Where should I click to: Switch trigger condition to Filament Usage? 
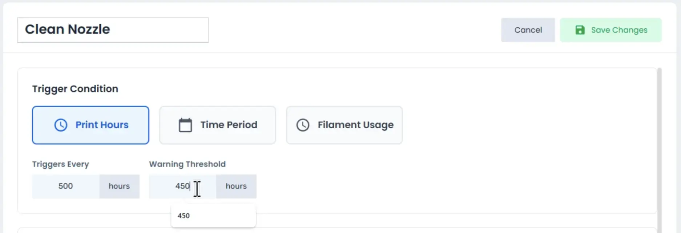pos(344,125)
